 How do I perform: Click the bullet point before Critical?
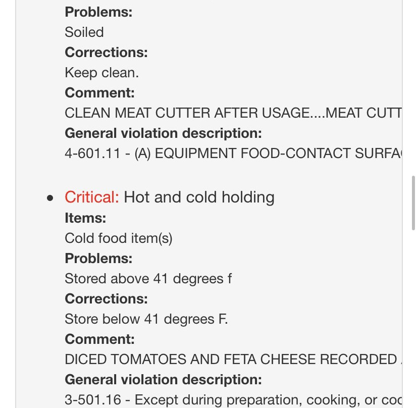point(49,198)
